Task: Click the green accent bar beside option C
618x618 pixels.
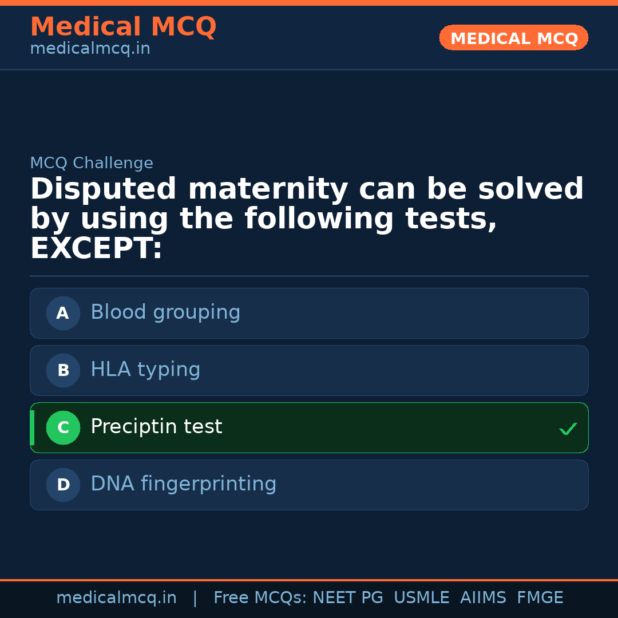Action: click(31, 427)
